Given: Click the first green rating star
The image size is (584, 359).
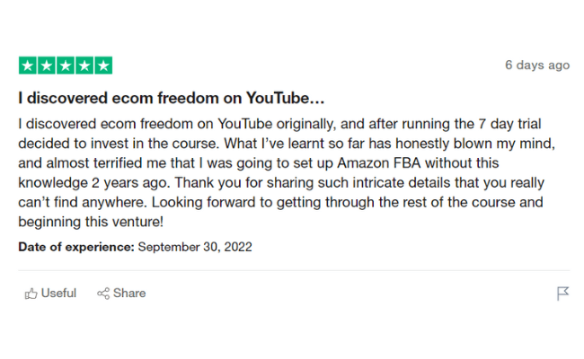Looking at the screenshot, I should (28, 66).
